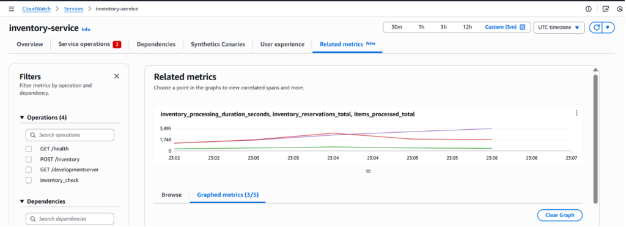Click the Services breadcrumb link
626x227 pixels.
[x=73, y=9]
